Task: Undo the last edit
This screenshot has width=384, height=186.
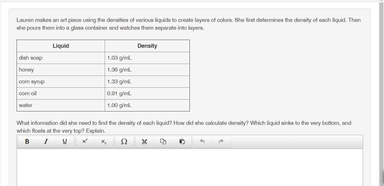Action: 202,142
